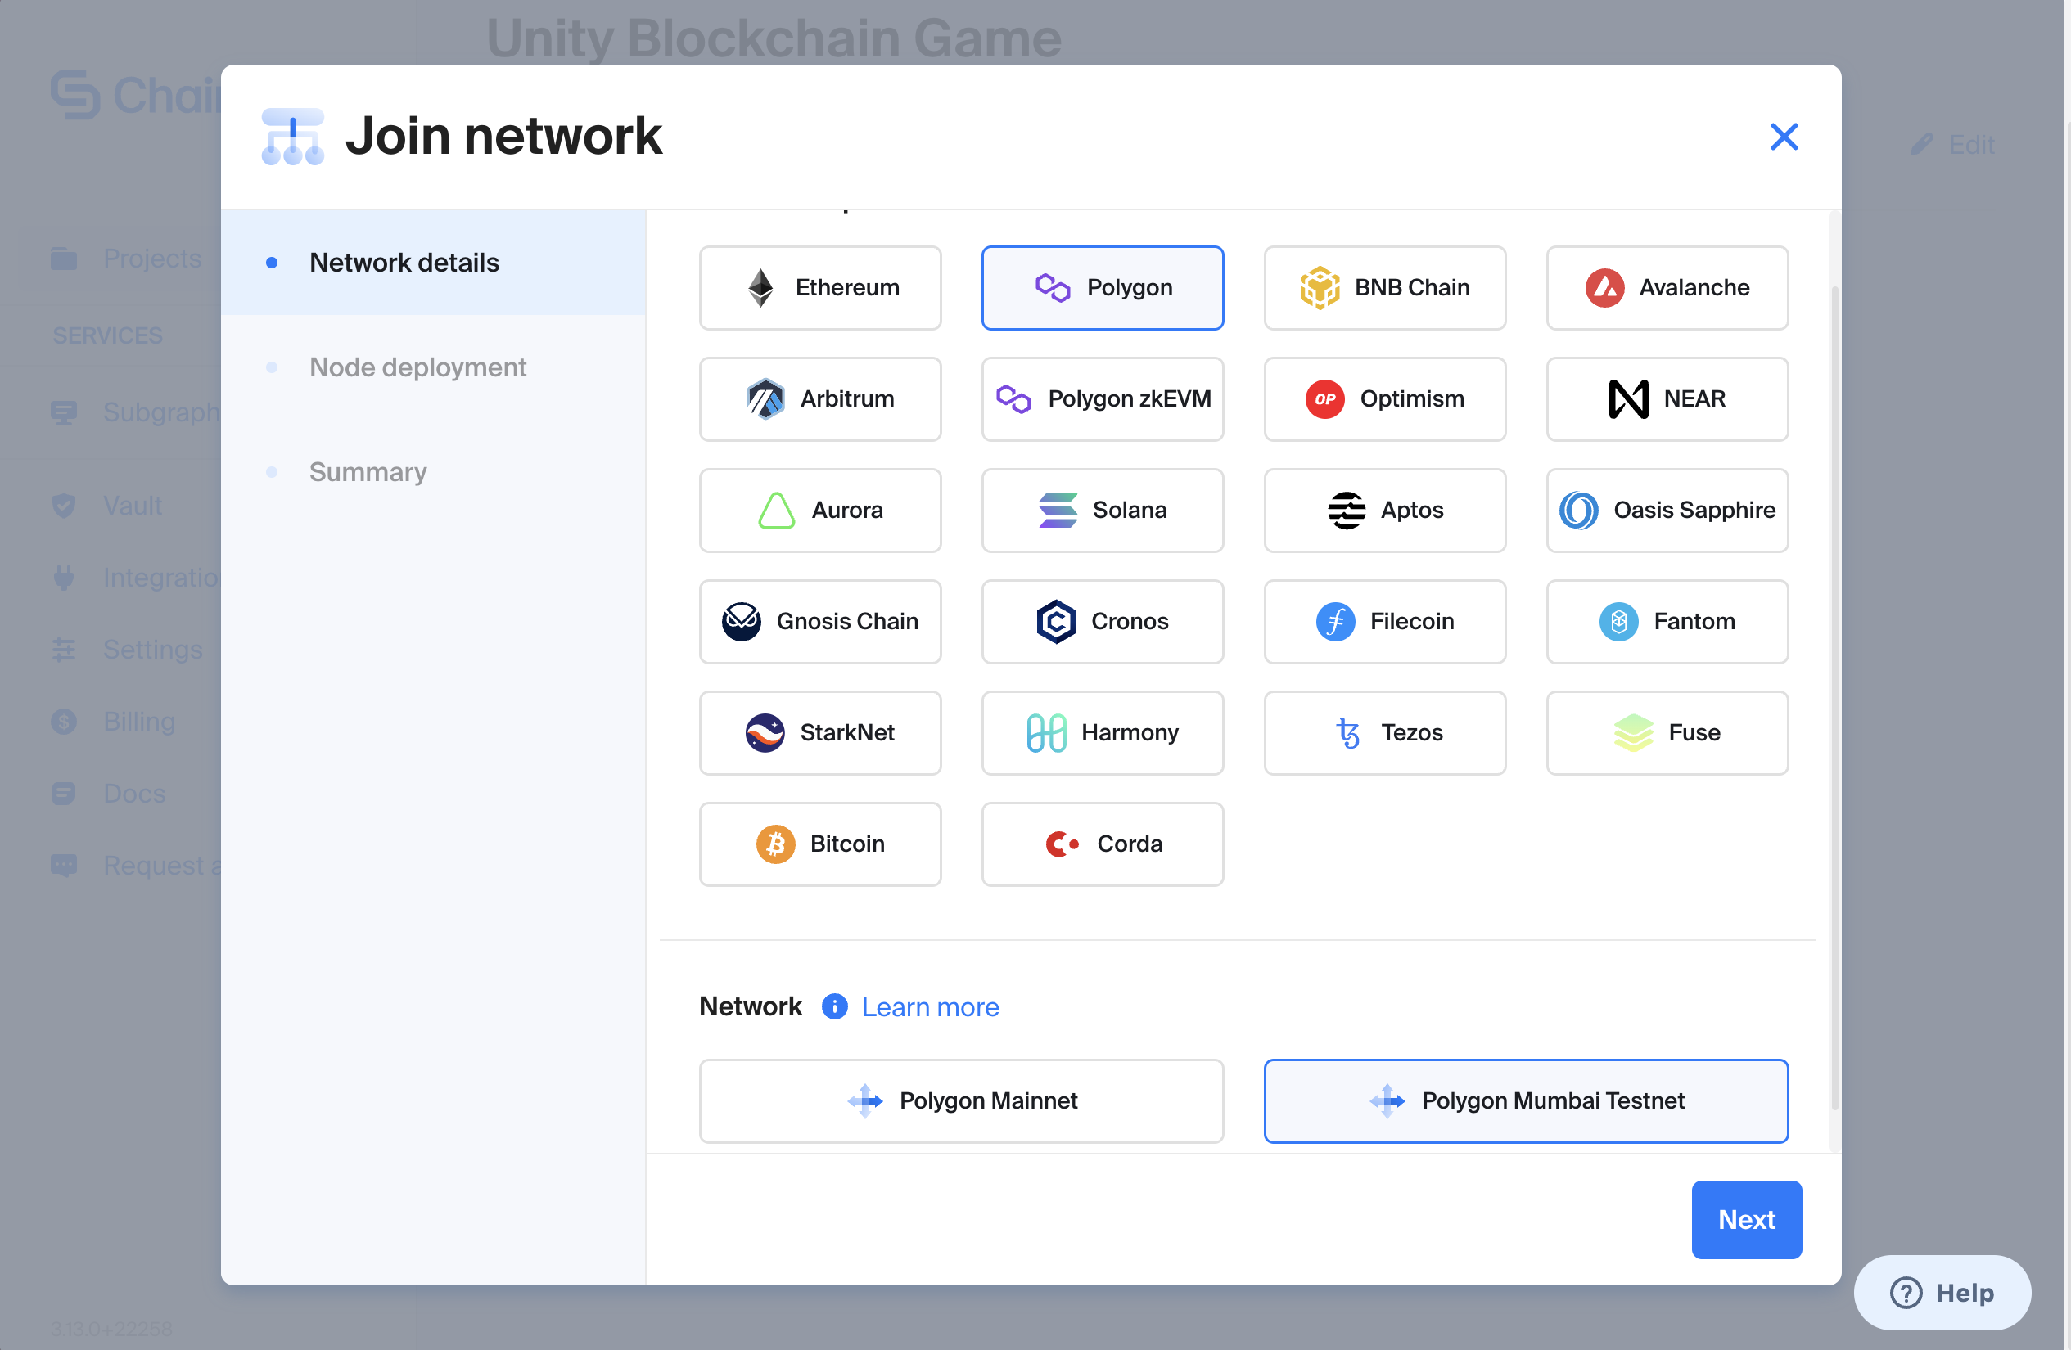
Task: Click the Arbitrum shield icon
Action: [x=765, y=399]
